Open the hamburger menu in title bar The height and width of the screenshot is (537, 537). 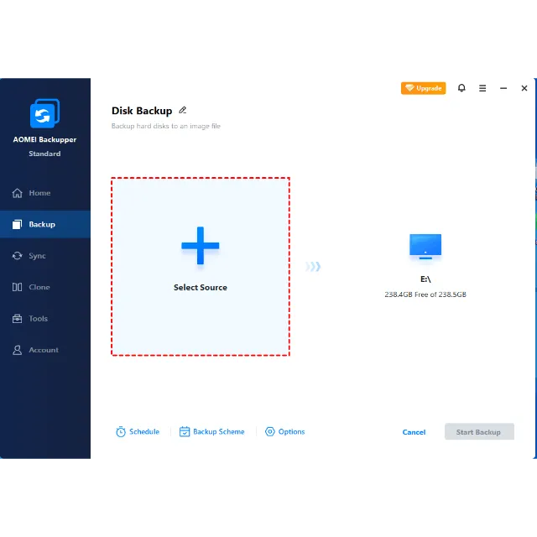[482, 88]
